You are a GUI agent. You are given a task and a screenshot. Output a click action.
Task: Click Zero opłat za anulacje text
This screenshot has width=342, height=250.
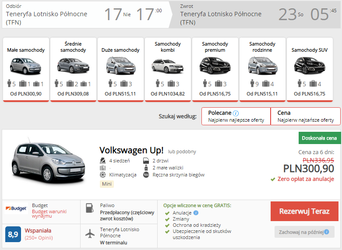(x=306, y=179)
